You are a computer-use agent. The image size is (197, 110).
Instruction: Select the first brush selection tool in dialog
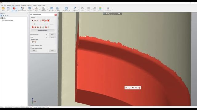(33, 20)
